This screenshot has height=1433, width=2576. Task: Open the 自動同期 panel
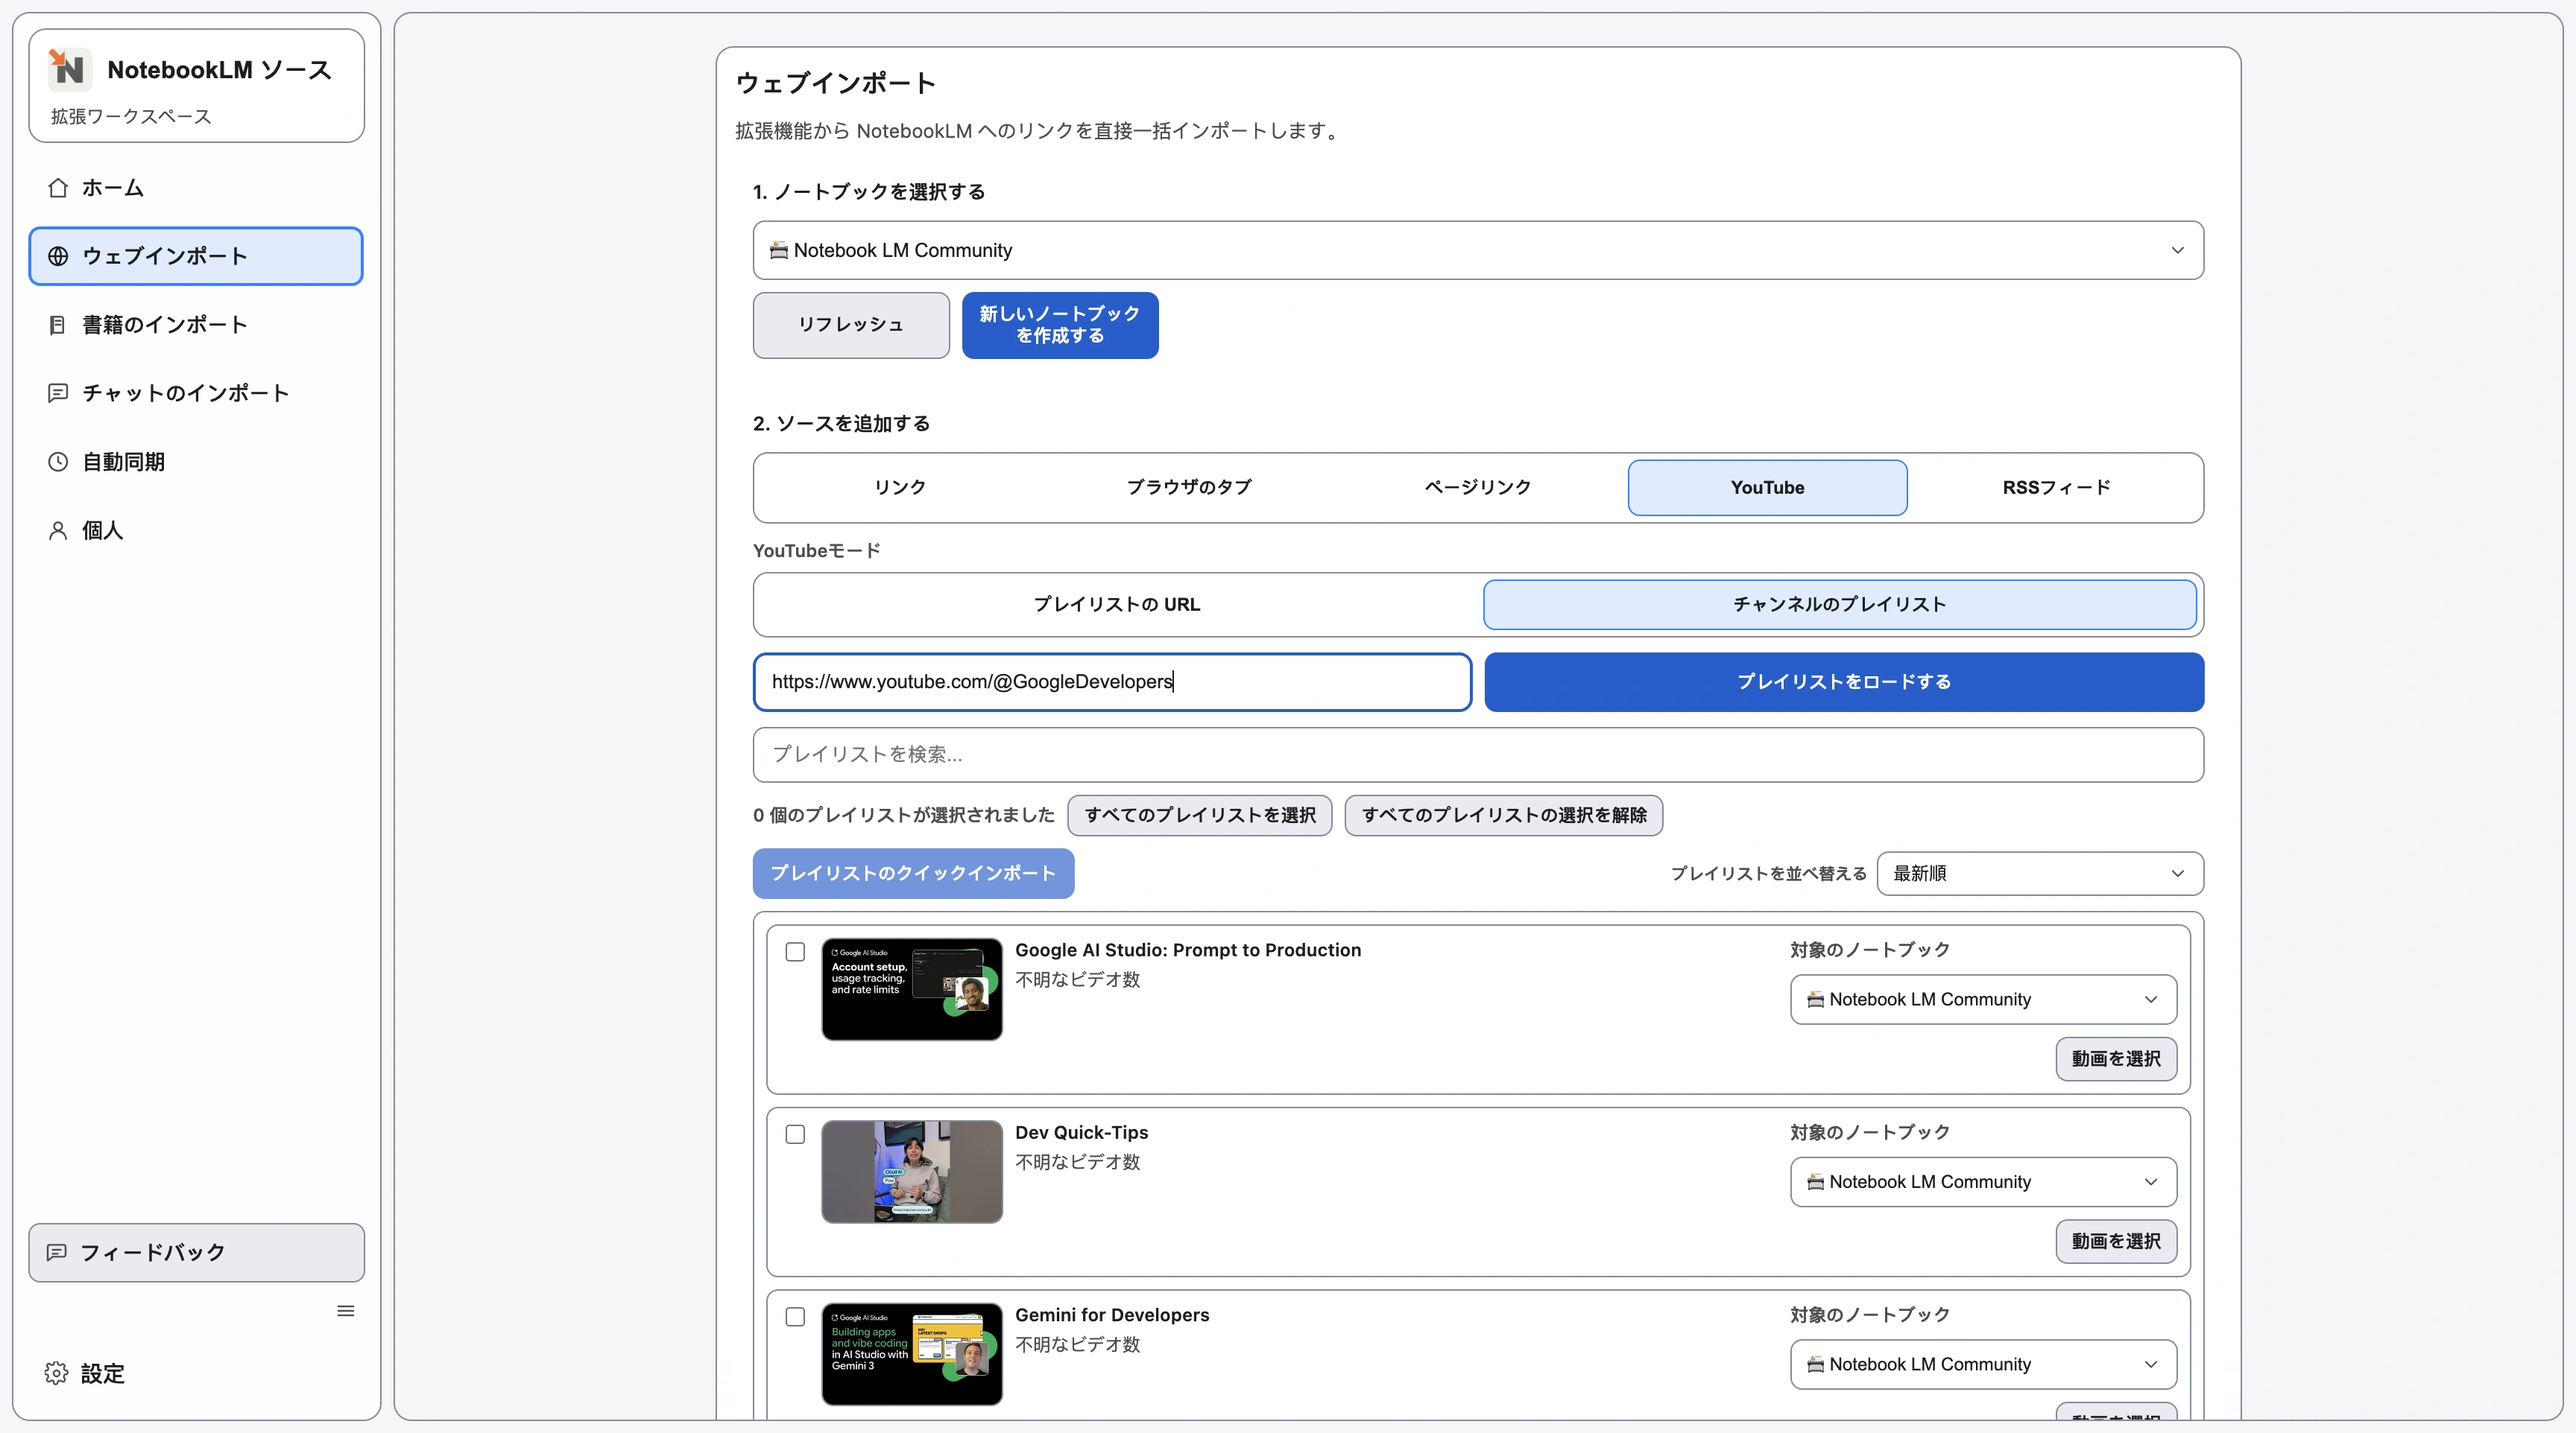[x=123, y=462]
